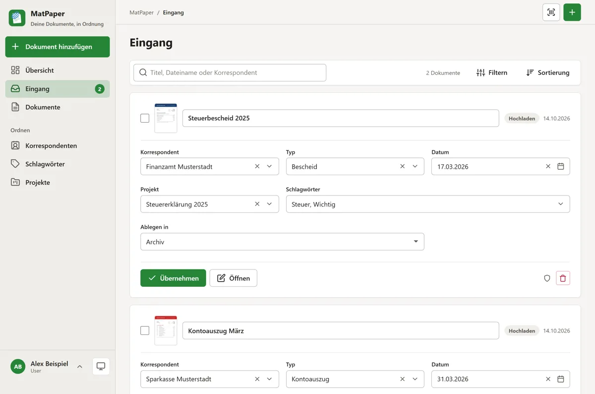Open Korrespondenten in the sidebar
Screen dimensions: 595x394
pyautogui.click(x=58, y=146)
